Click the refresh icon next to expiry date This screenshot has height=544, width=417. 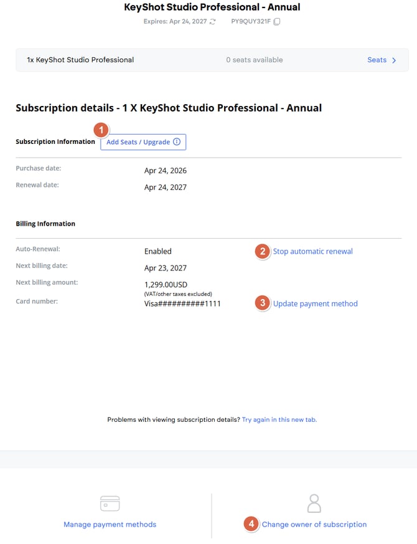pos(212,22)
